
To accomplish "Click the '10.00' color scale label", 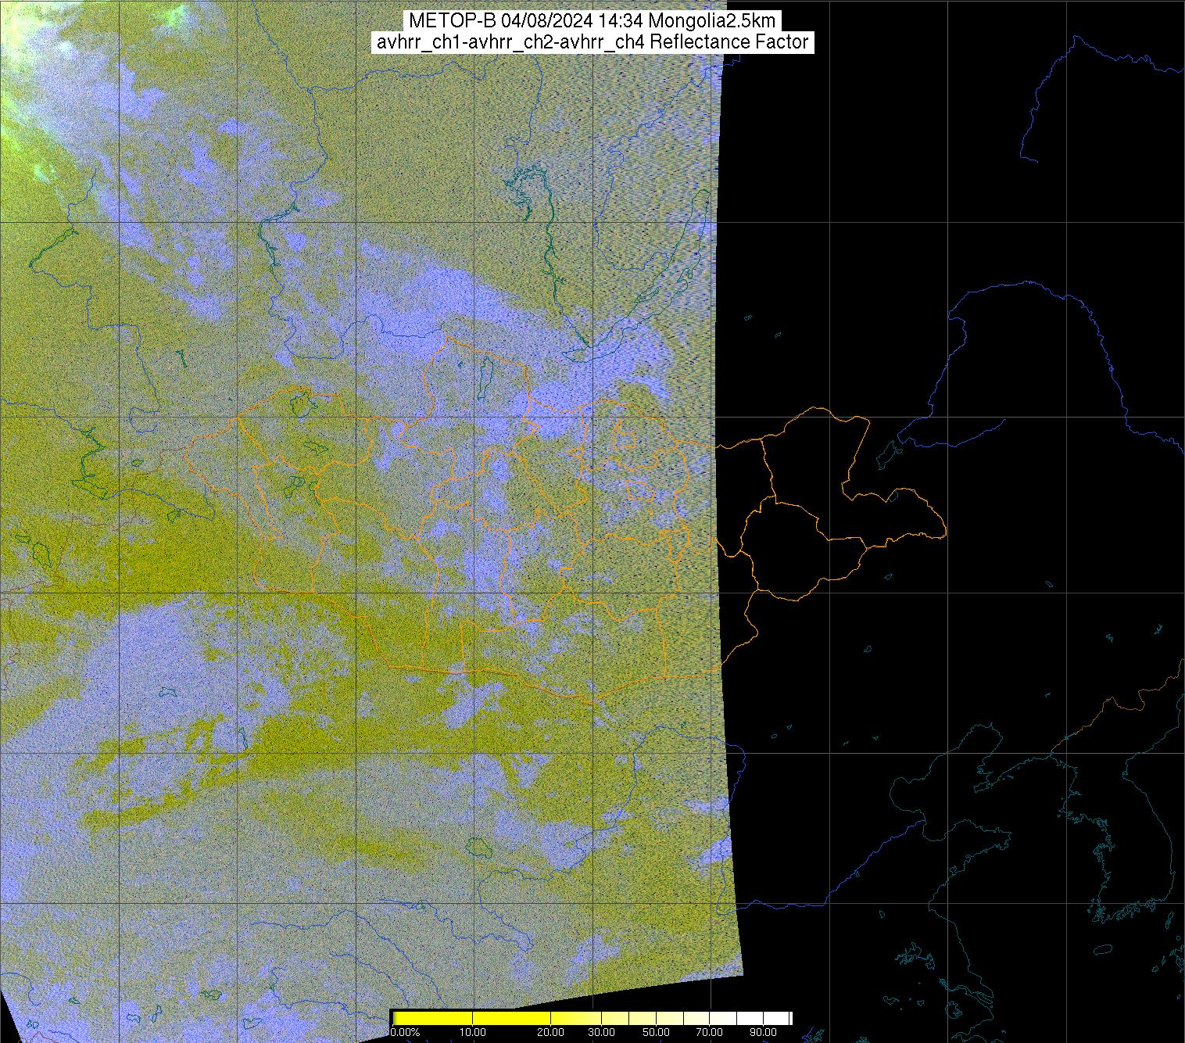I will 471,1033.
